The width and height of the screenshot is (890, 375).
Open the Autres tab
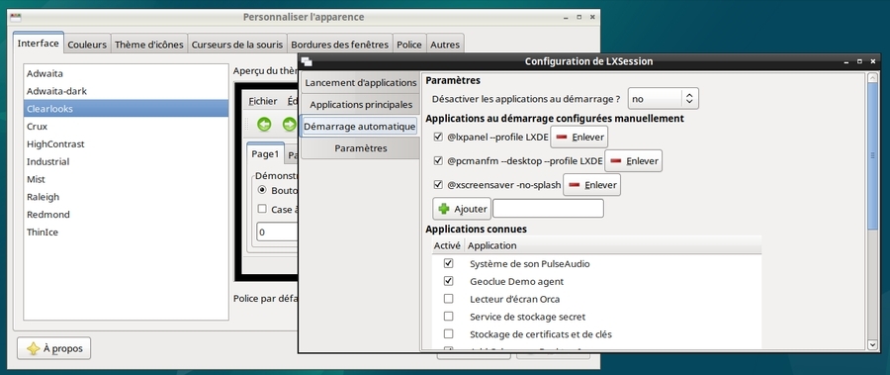coord(445,45)
